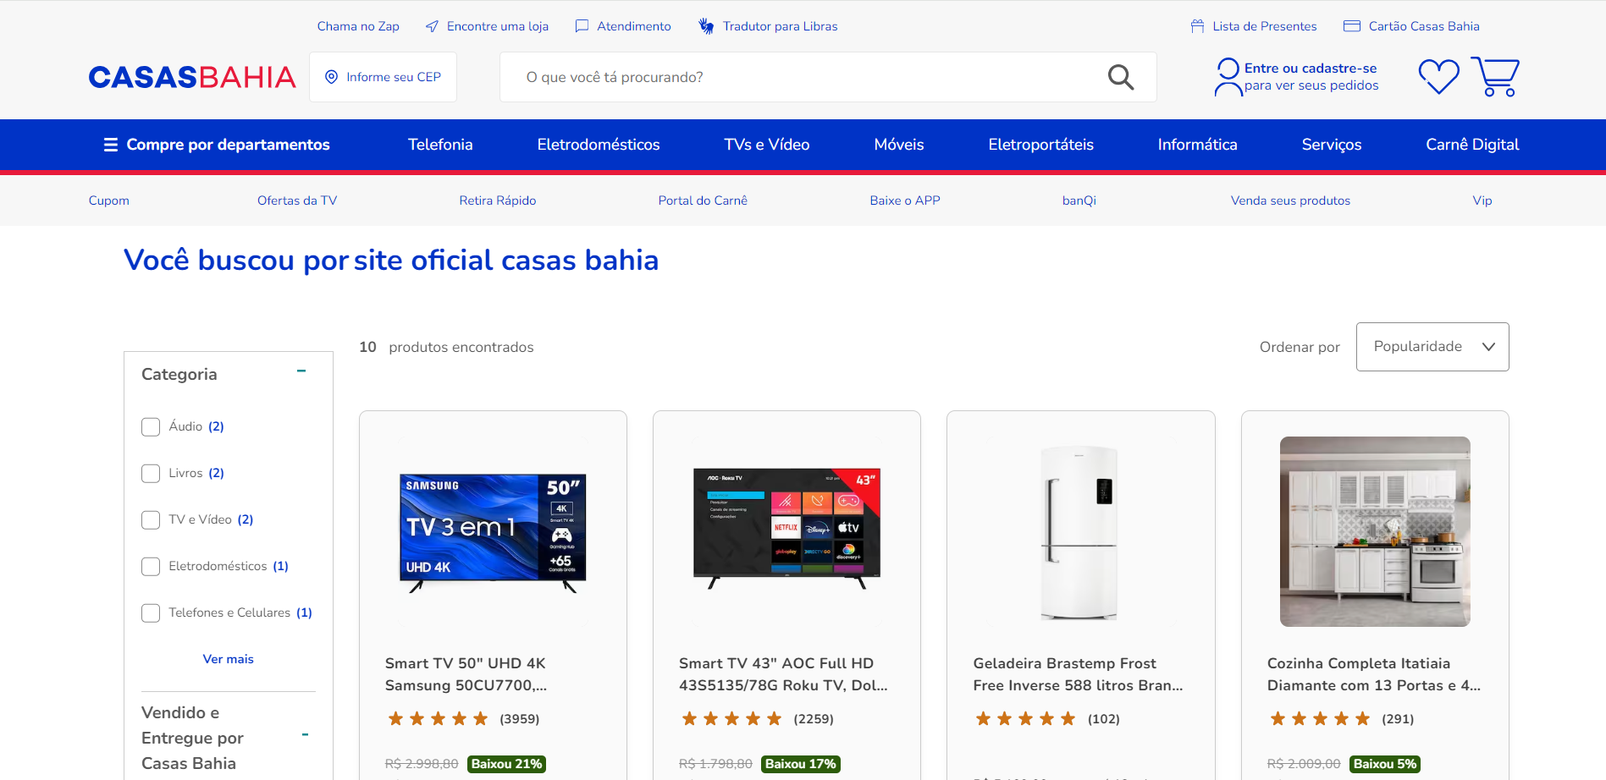Viewport: 1606px width, 780px height.
Task: Collapse the Vendido e Entregue filter section
Action: click(x=305, y=735)
